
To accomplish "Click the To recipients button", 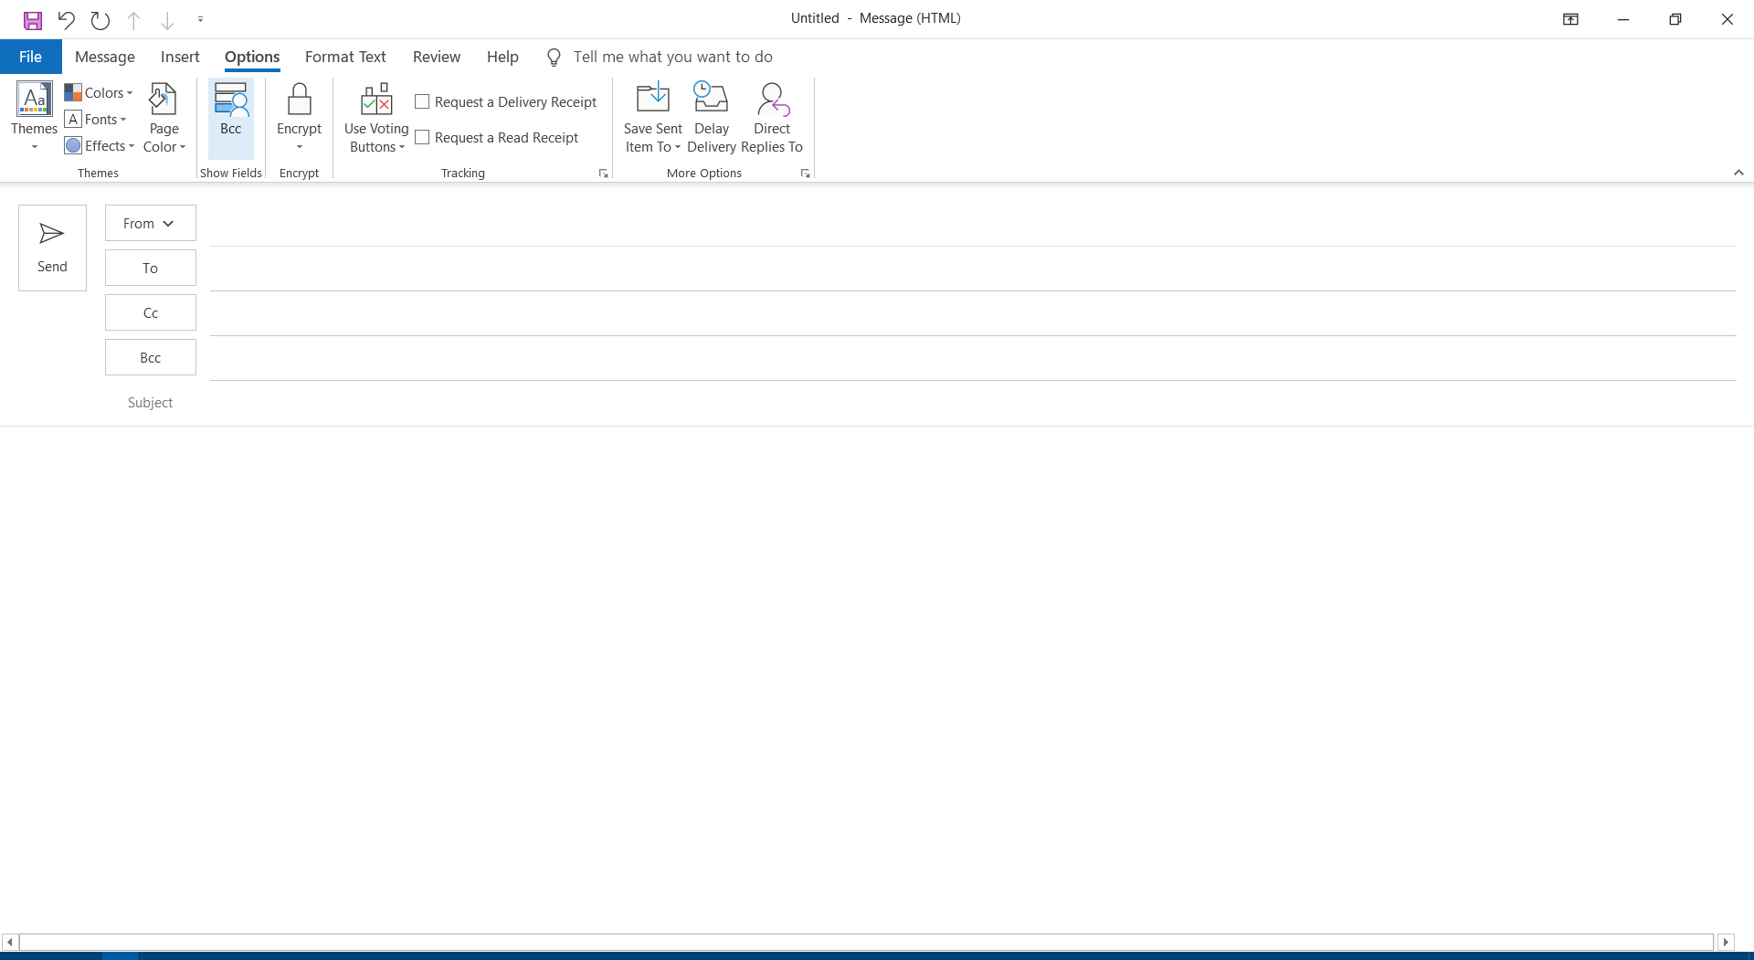I will (x=151, y=268).
